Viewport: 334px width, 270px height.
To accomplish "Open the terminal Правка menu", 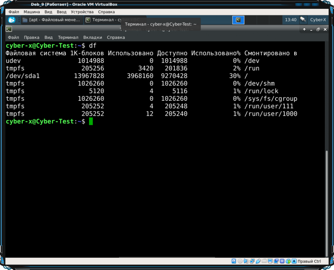I will click(32, 37).
